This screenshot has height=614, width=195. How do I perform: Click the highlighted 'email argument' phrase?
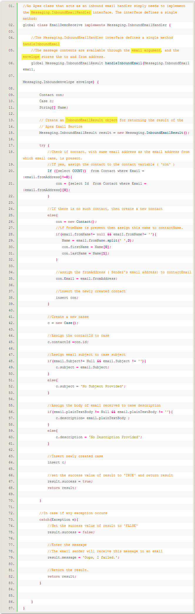[x=146, y=50]
